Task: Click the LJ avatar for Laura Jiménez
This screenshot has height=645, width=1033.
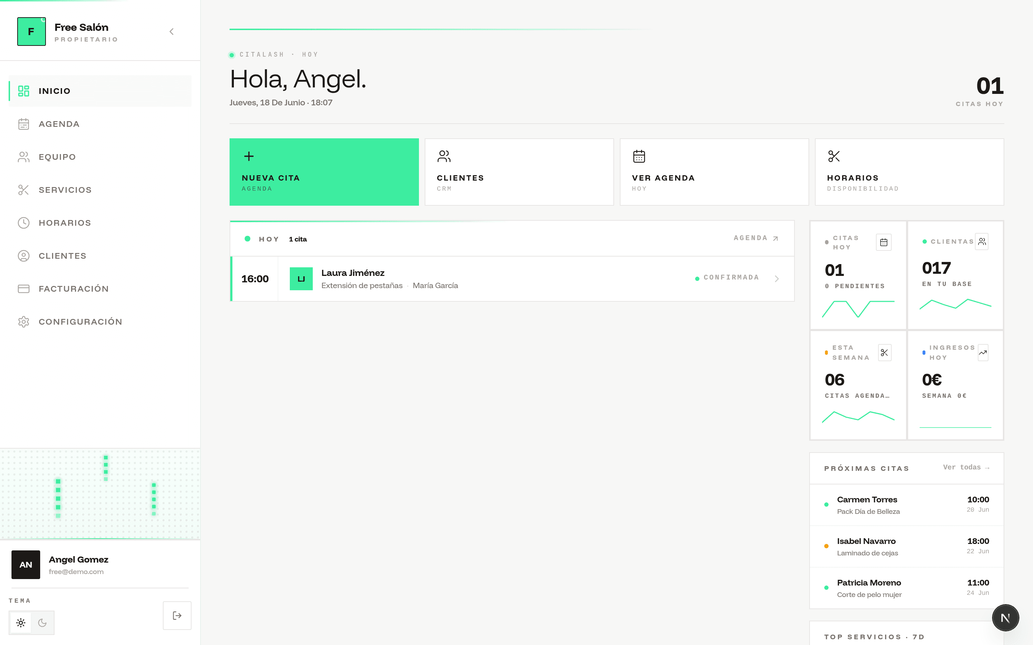Action: 301,278
